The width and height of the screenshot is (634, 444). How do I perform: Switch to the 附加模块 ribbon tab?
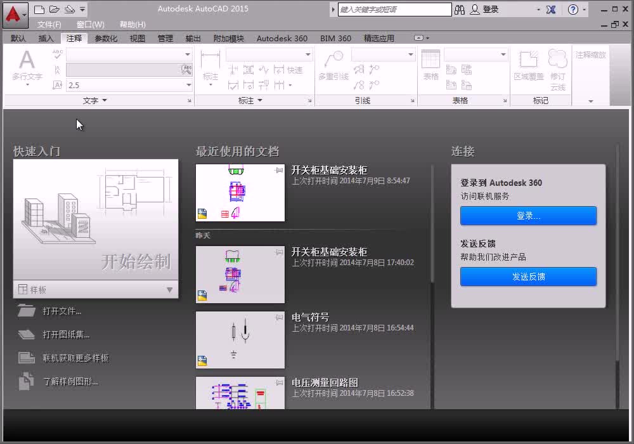pos(228,39)
